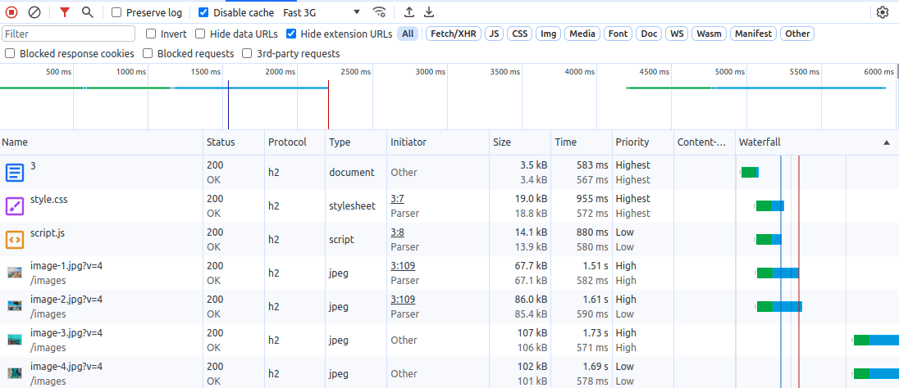Viewport: 899px width, 388px height.
Task: Open initiator link 3:109 for image-2.jpg
Action: pyautogui.click(x=403, y=300)
